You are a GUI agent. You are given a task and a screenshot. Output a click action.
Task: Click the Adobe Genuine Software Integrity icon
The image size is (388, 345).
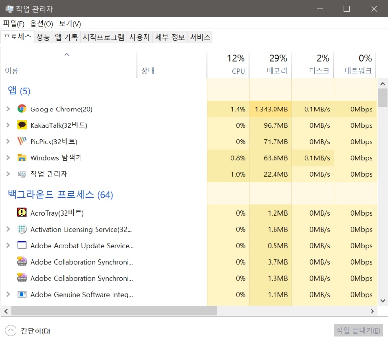click(x=22, y=294)
